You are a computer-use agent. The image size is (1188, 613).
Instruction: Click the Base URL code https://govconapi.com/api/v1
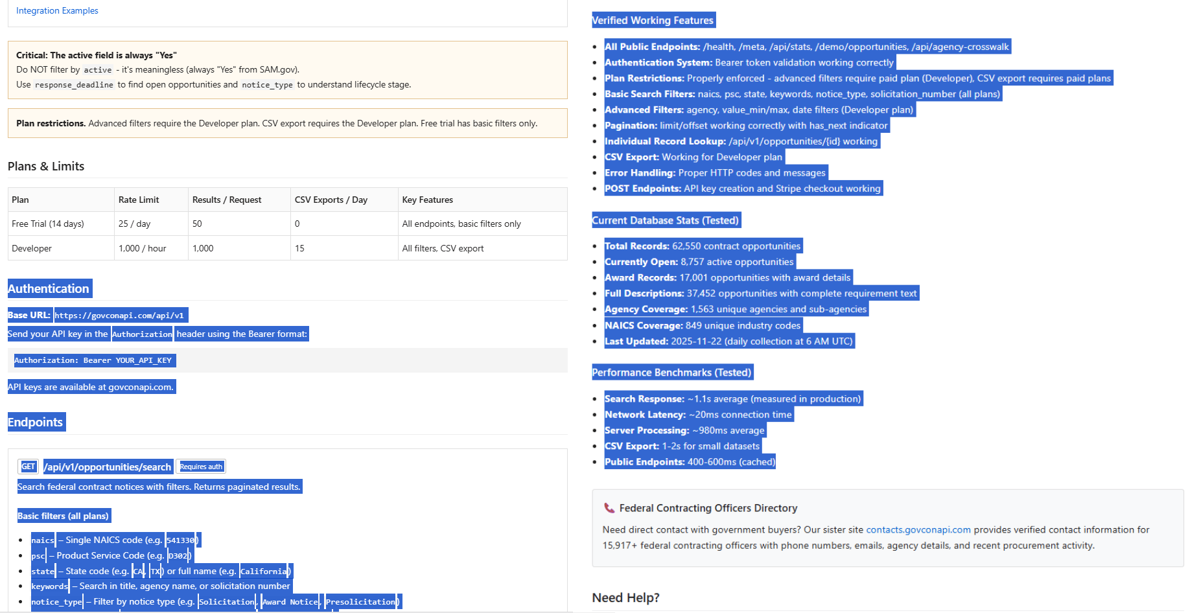tap(119, 316)
